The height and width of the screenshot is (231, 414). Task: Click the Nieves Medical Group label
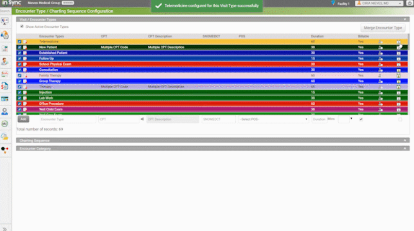coord(44,3)
